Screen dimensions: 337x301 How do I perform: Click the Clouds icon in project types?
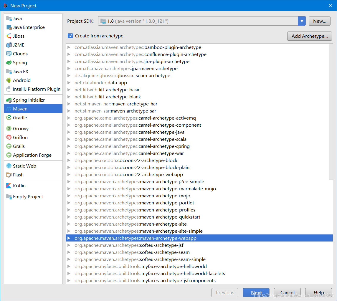tap(9, 54)
